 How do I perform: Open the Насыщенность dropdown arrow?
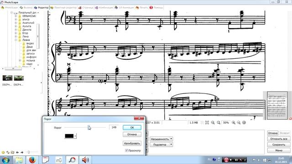171,139
